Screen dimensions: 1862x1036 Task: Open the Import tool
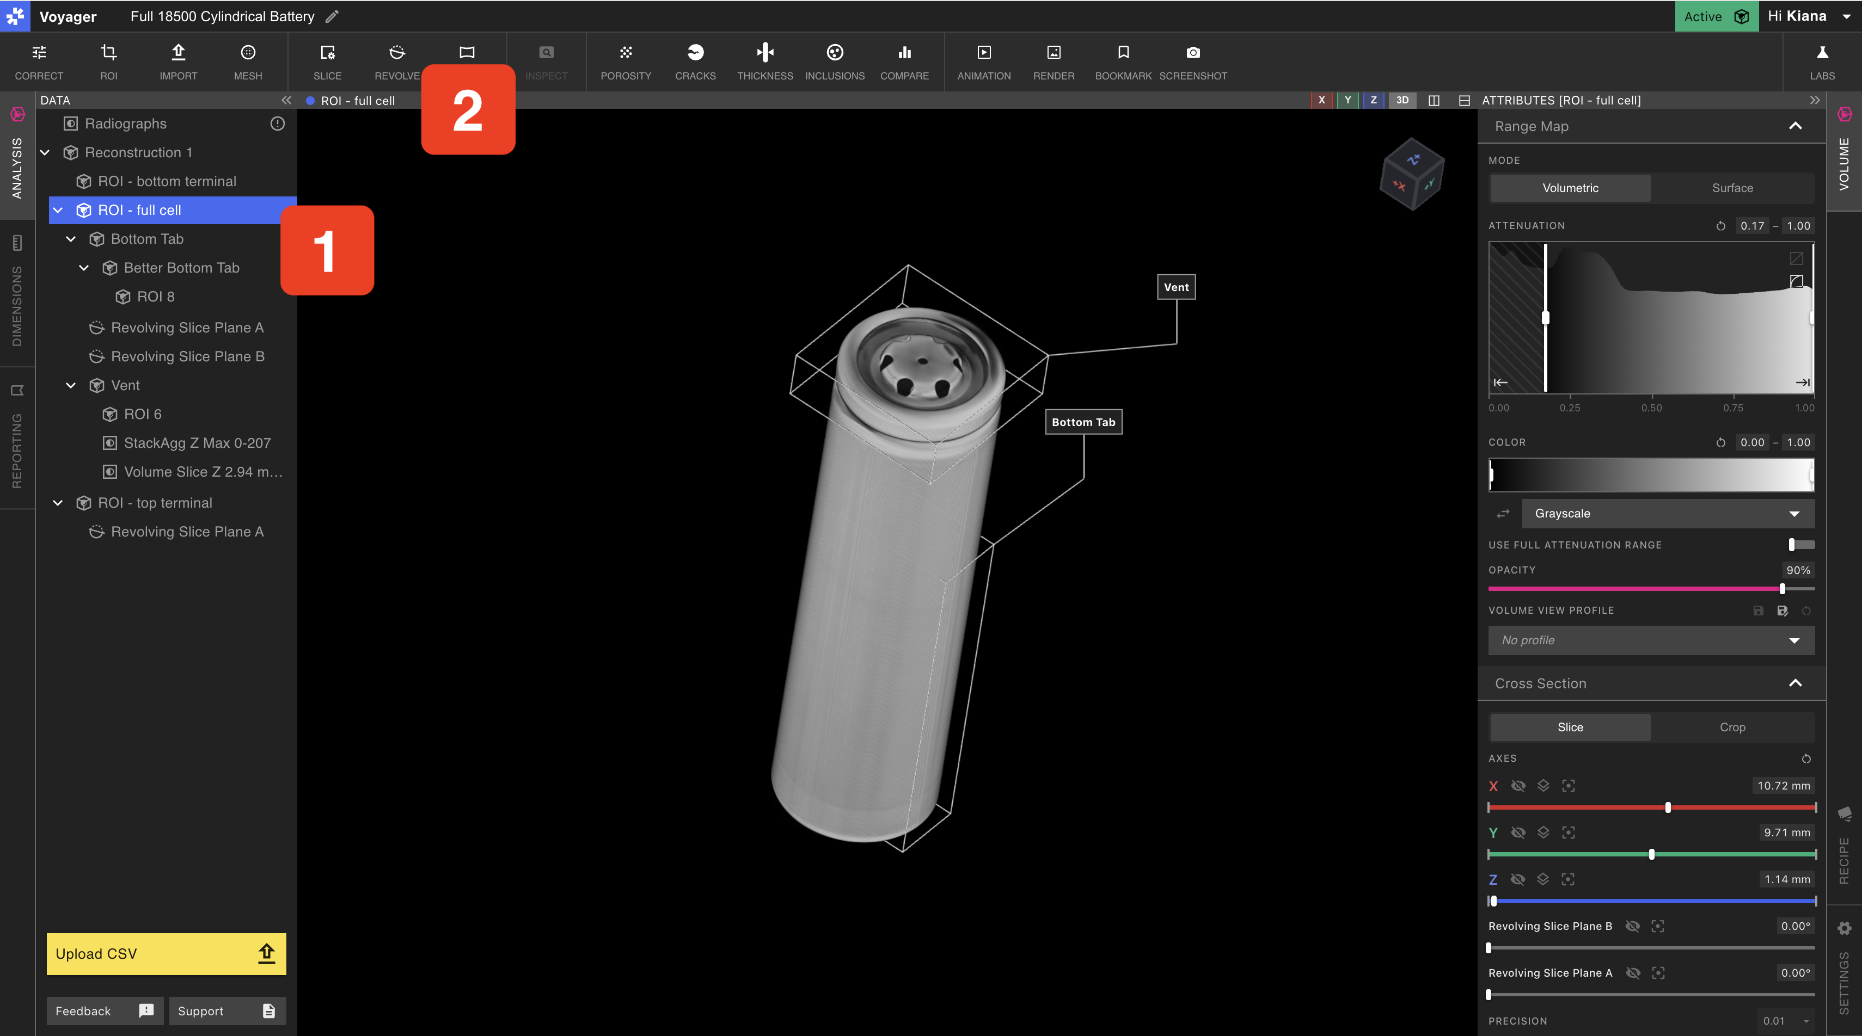click(178, 62)
